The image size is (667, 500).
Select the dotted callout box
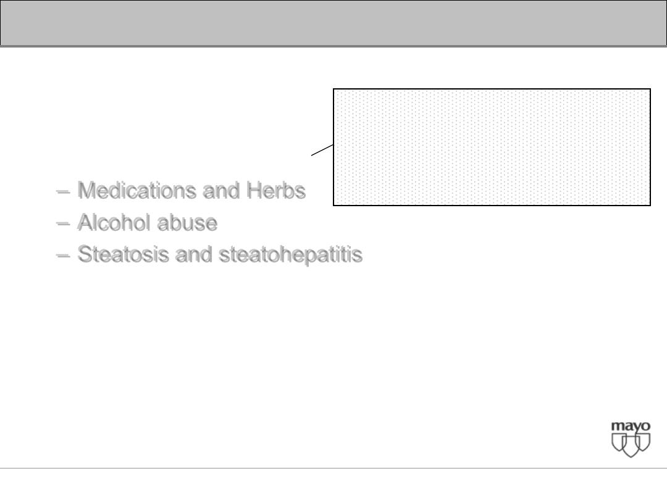tap(492, 147)
